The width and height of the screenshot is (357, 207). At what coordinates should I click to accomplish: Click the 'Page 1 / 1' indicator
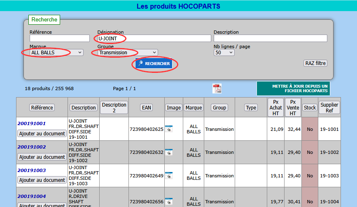pyautogui.click(x=124, y=88)
